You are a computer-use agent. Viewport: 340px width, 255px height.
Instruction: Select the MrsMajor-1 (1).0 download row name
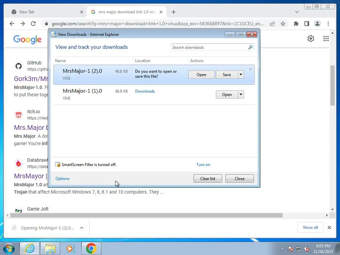point(82,91)
